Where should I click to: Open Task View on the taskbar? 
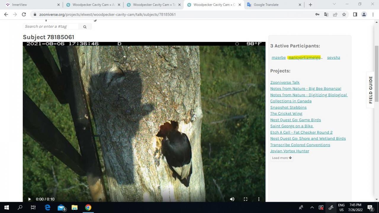coord(33,207)
